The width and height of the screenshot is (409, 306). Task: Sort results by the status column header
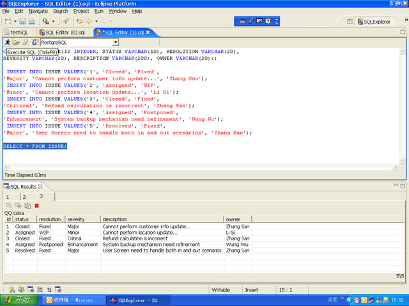tap(25, 219)
